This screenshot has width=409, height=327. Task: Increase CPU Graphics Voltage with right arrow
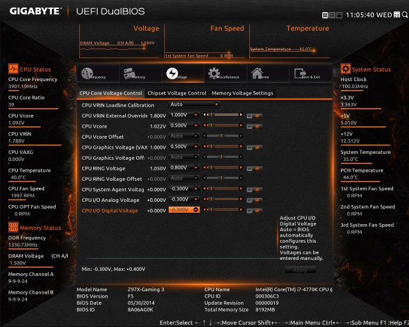241,146
